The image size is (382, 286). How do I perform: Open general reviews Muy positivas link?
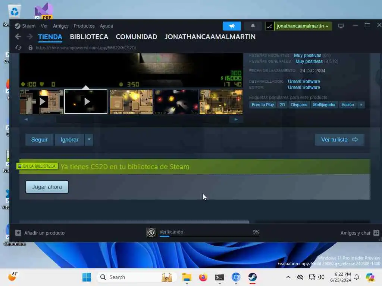point(309,61)
